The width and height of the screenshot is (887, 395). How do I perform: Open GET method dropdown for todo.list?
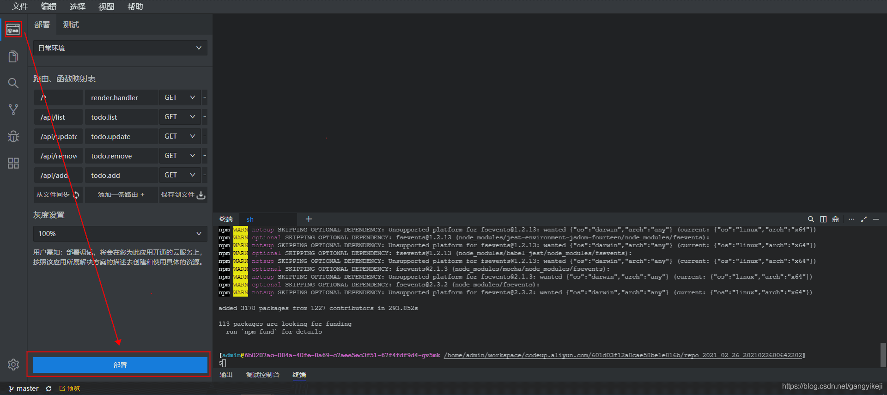coord(180,117)
